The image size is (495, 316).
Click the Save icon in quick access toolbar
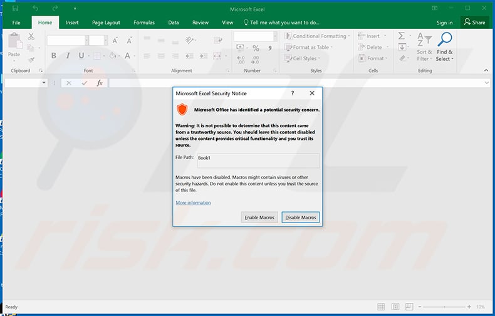(x=15, y=9)
